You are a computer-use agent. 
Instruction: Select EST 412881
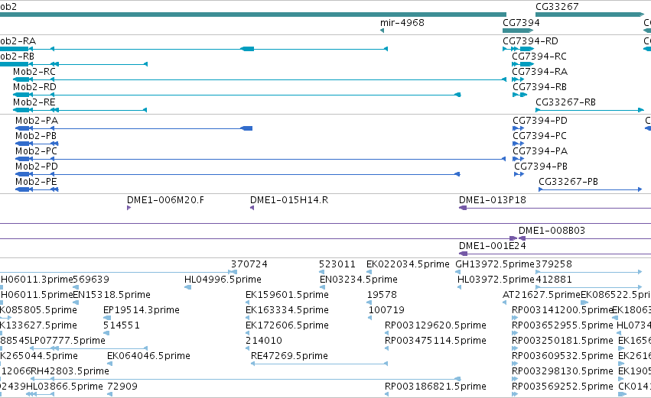click(554, 280)
